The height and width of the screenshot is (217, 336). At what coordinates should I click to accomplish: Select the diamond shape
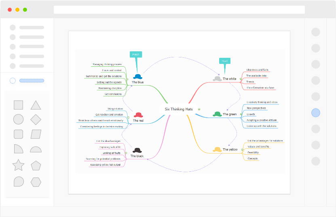(x=36, y=120)
